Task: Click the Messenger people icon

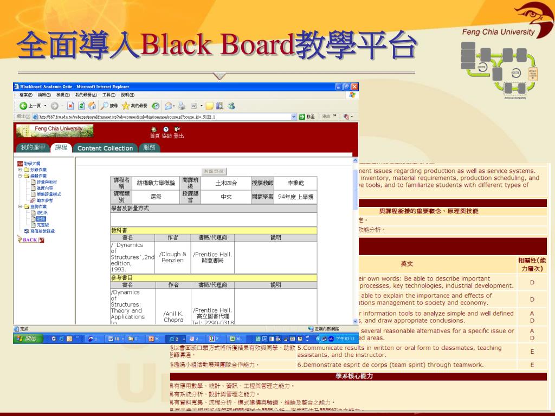Action: 231,106
